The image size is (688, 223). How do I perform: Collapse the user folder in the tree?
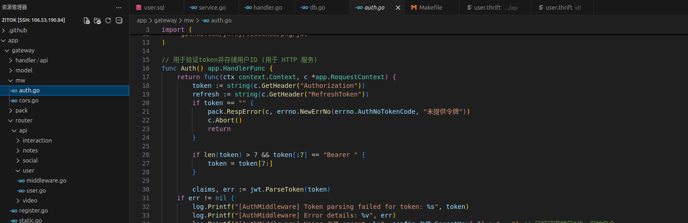pos(64,170)
